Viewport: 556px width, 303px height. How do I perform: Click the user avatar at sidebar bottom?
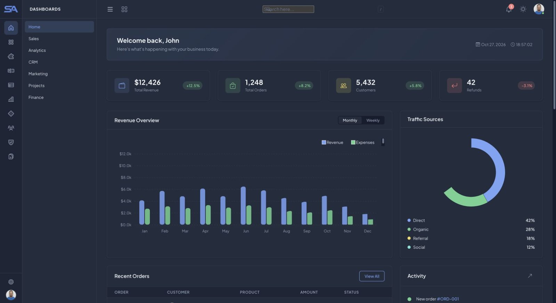pyautogui.click(x=11, y=295)
